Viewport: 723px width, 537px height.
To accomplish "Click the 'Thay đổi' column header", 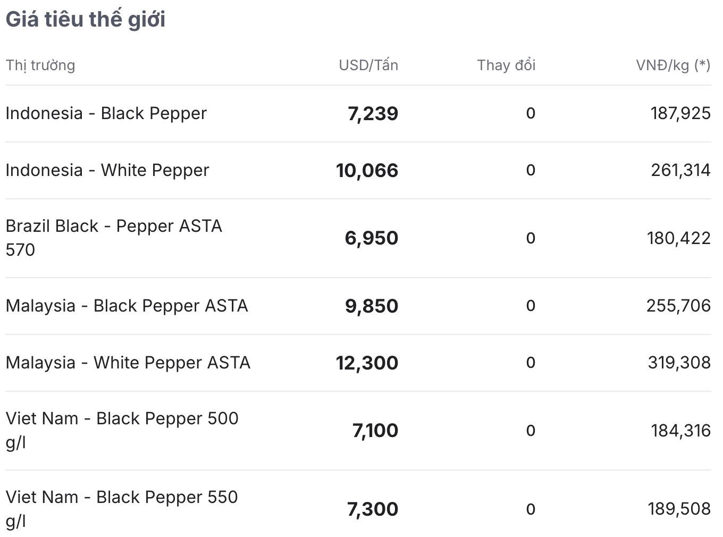I will 506,65.
